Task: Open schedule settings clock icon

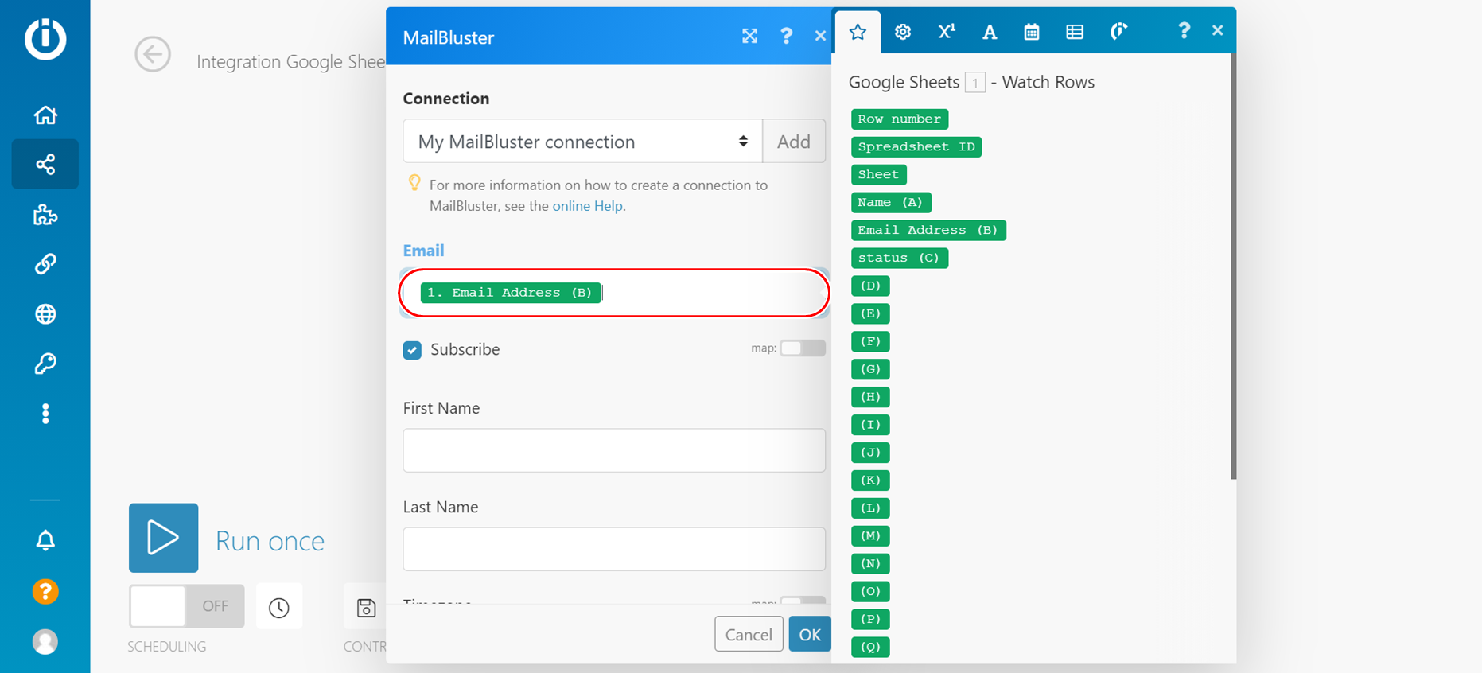Action: click(x=279, y=608)
